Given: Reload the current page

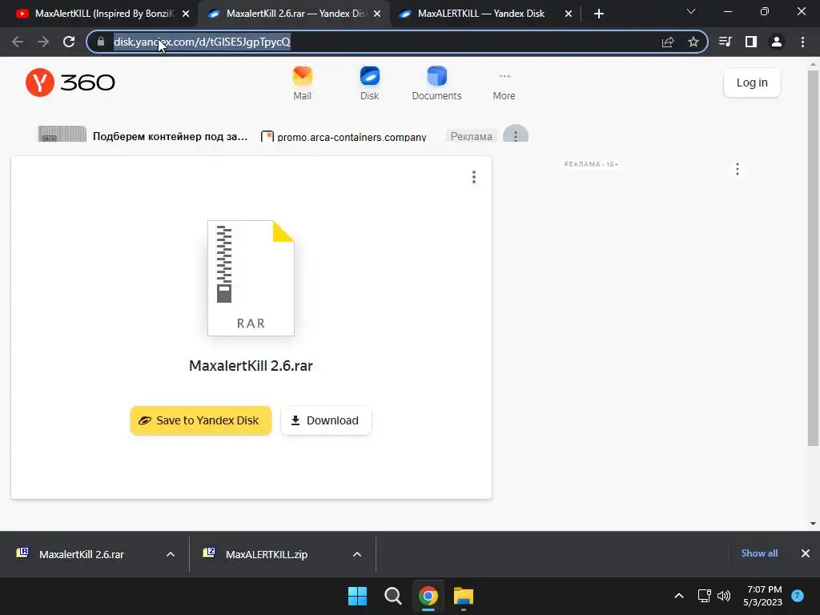Looking at the screenshot, I should [x=69, y=42].
